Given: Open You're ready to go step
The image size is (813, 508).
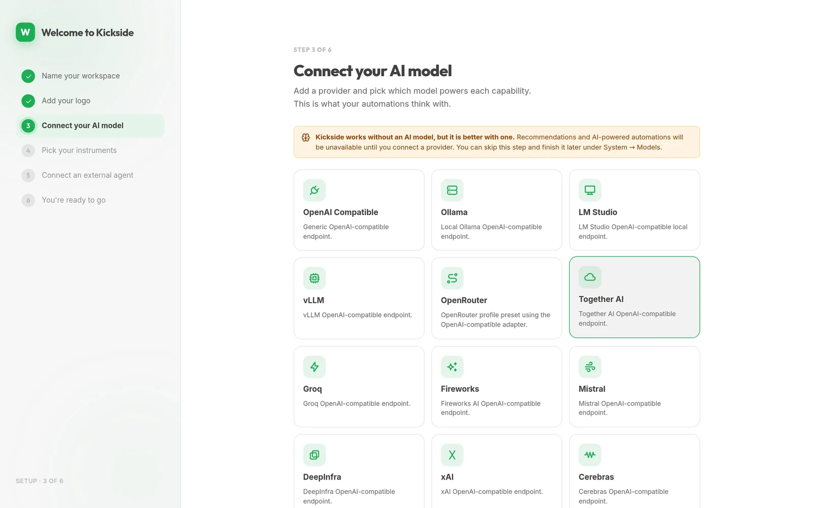Looking at the screenshot, I should [x=90, y=201].
